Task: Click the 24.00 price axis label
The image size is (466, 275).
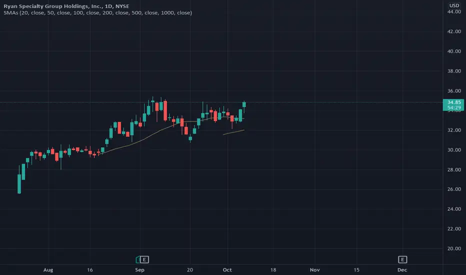Action: click(454, 209)
